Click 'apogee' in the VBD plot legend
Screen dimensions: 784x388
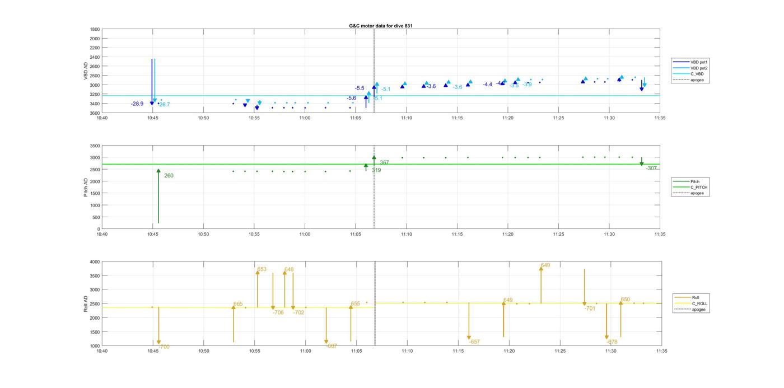697,80
